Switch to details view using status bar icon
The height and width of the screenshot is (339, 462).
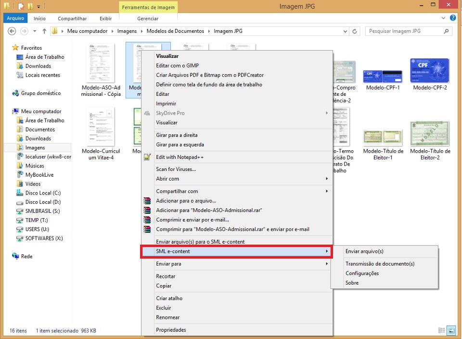pyautogui.click(x=441, y=330)
